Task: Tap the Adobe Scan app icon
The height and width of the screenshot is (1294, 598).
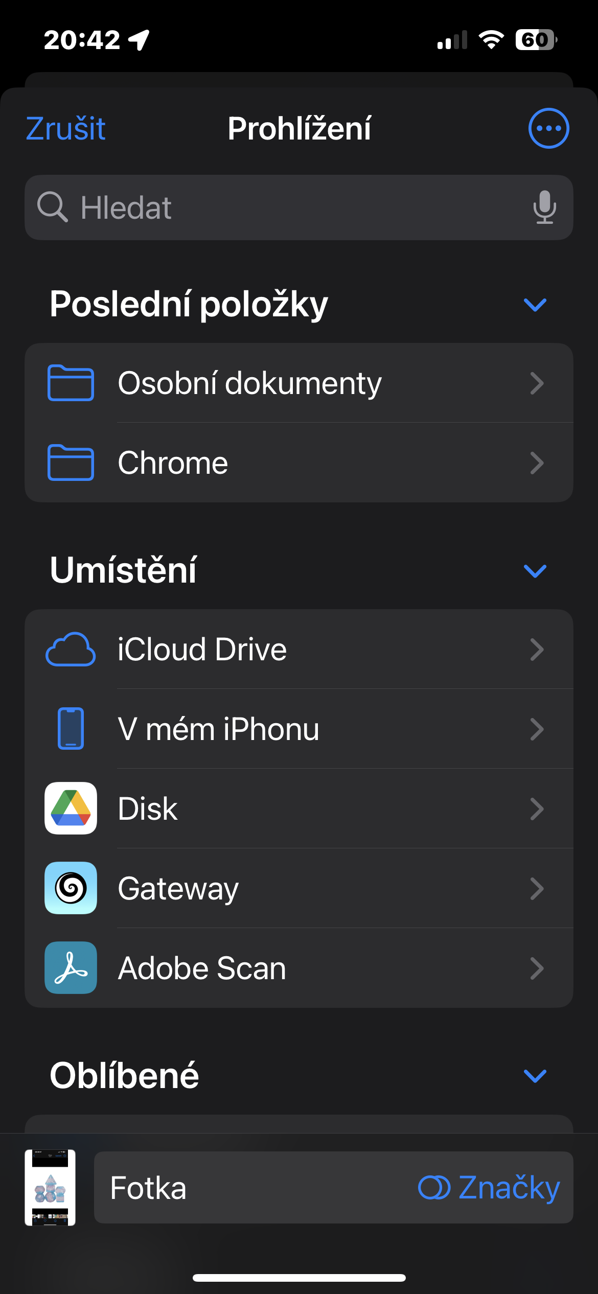Action: pyautogui.click(x=71, y=968)
